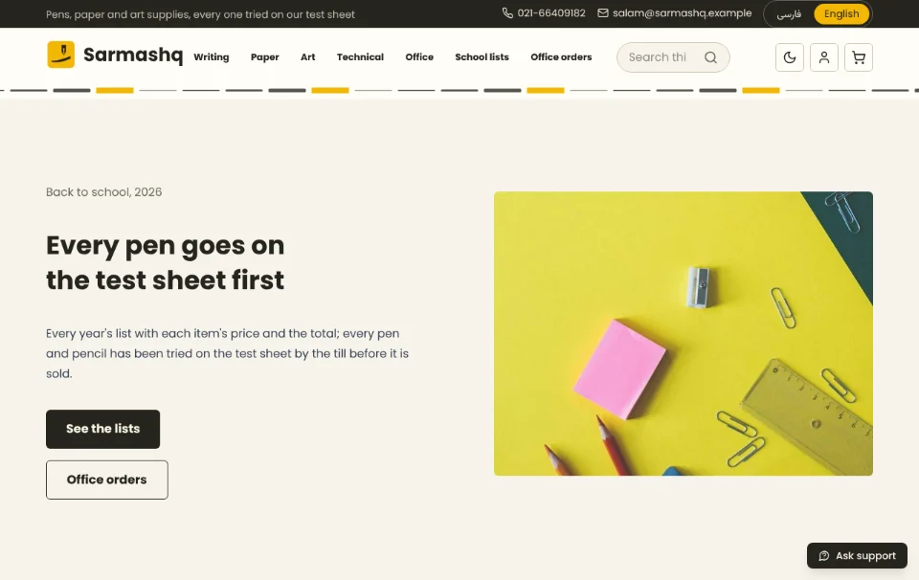Click the salam@sarmashq.example email link
This screenshot has height=580, width=919.
point(683,12)
